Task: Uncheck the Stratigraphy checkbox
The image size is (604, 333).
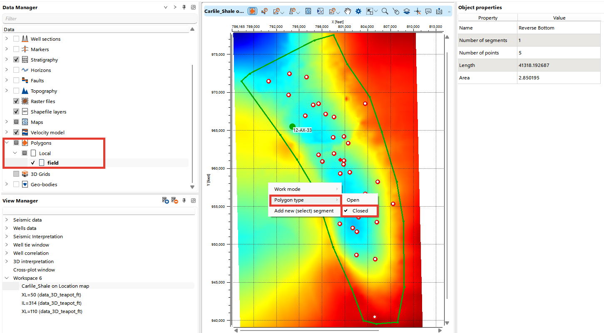Action: [x=16, y=60]
